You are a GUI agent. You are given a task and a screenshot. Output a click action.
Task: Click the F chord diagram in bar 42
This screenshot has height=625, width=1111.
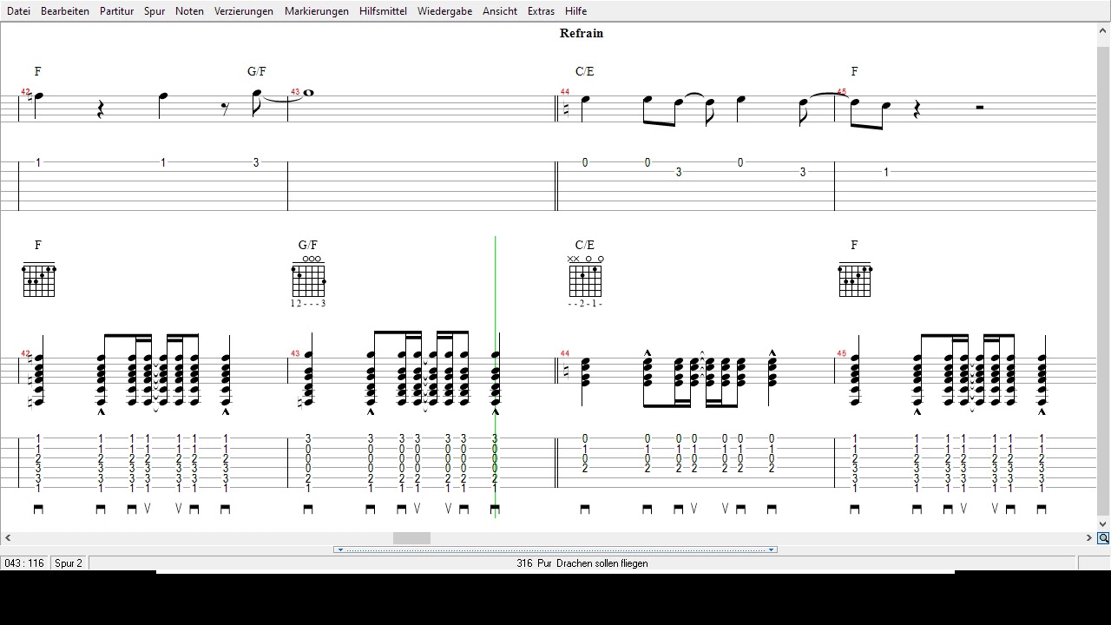pyautogui.click(x=39, y=280)
